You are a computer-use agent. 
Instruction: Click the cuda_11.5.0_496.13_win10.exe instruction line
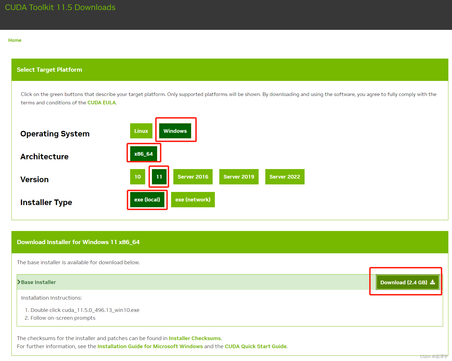(x=85, y=310)
